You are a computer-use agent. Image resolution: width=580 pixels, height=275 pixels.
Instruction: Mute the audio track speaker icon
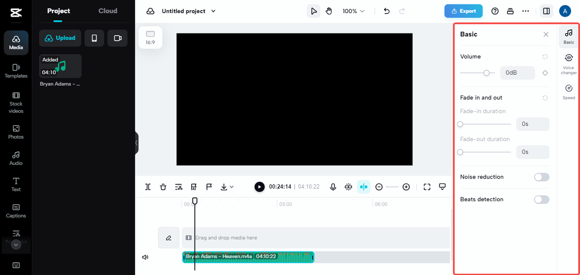pos(145,257)
